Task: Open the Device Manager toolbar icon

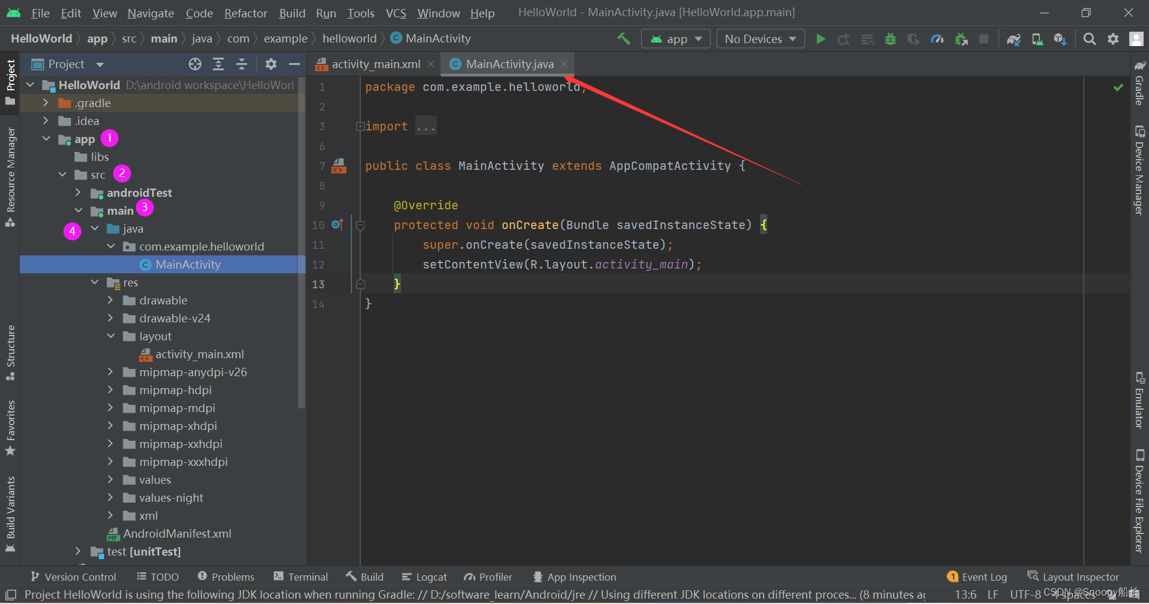Action: [x=1037, y=39]
